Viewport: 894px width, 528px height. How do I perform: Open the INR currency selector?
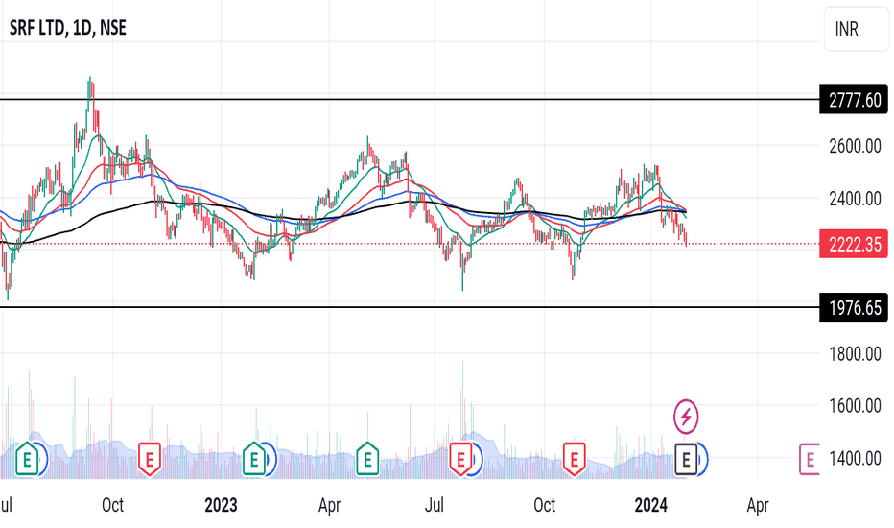(x=856, y=29)
